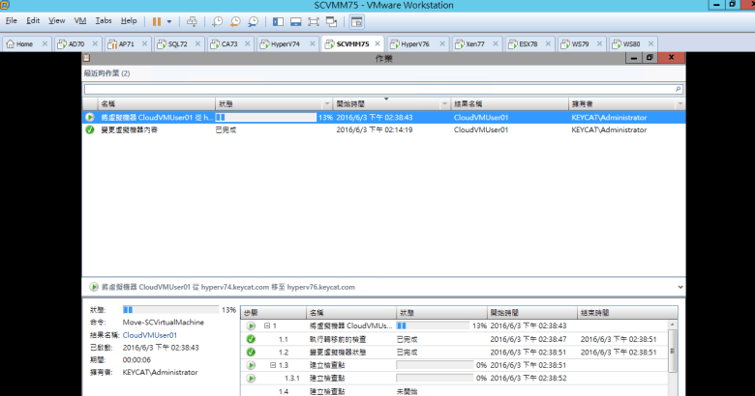Viewport: 755px width, 396px height.
Task: Enter full screen mode via toolbar icon
Action: [x=313, y=20]
